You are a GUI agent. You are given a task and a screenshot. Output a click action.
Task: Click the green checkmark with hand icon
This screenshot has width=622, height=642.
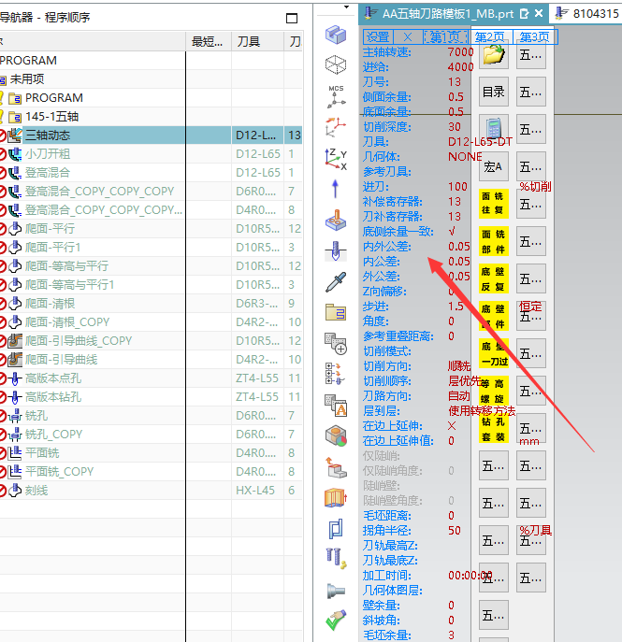coord(336,621)
